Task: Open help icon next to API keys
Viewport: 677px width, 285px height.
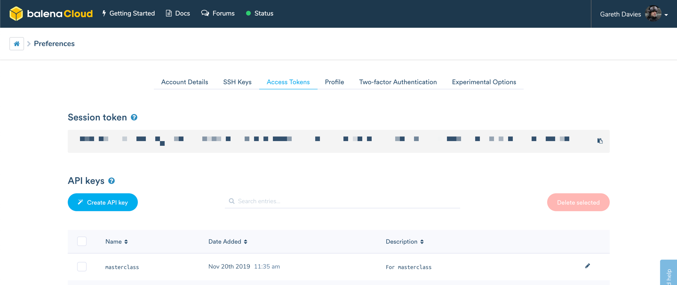Action: pos(111,181)
